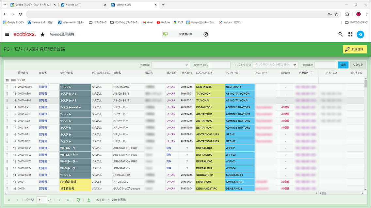371x208 pixels.
Task: Open the IE ブックマーク folder
Action: [97, 22]
